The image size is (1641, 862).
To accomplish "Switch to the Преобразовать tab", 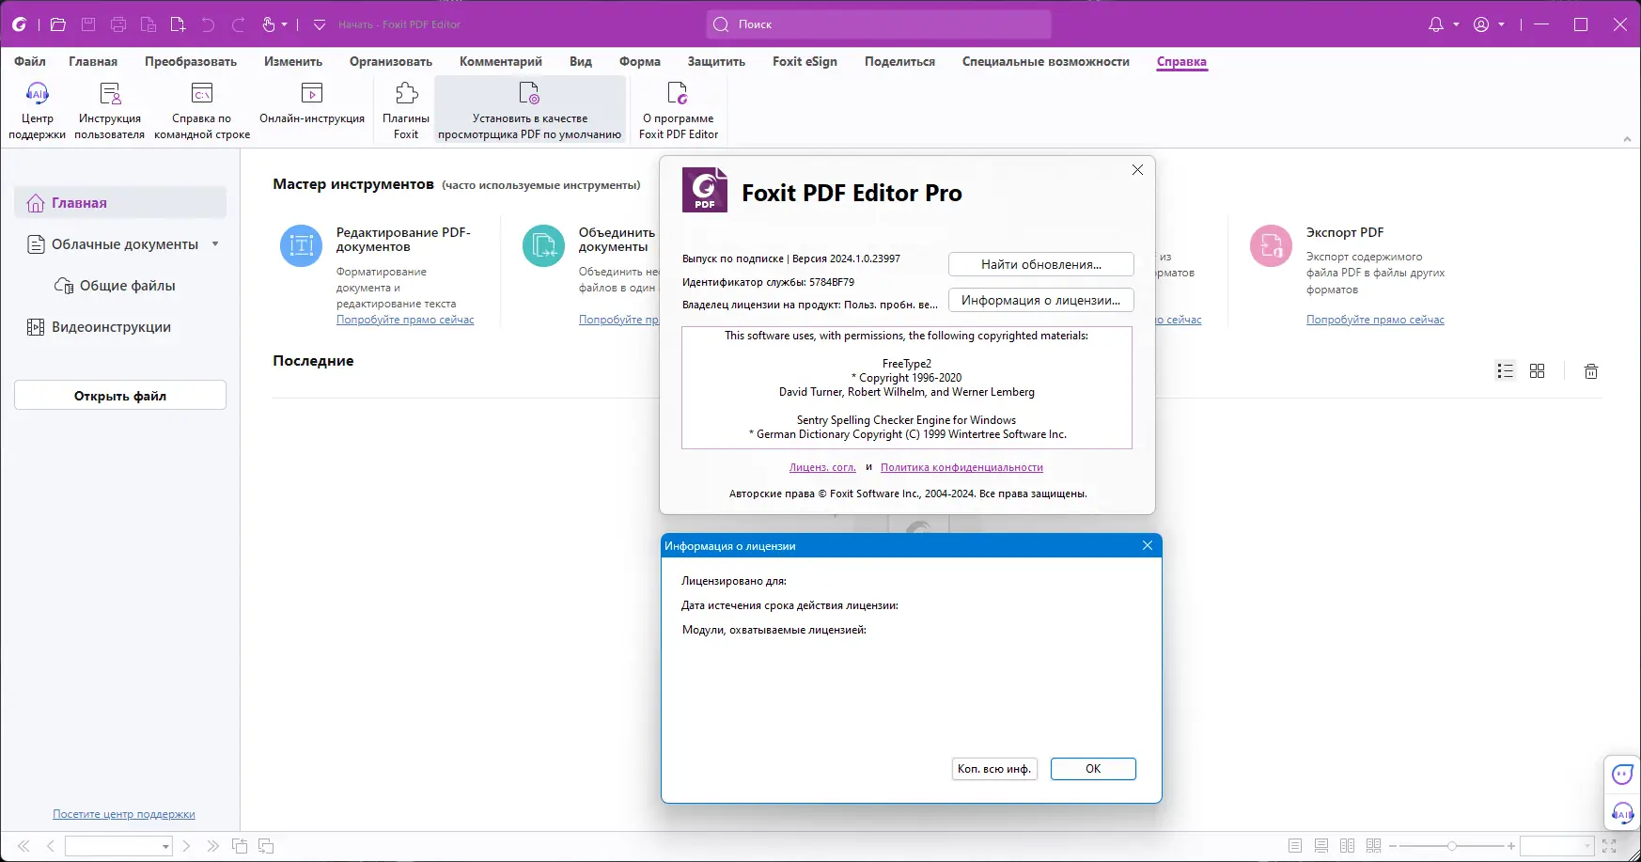I will tap(191, 61).
